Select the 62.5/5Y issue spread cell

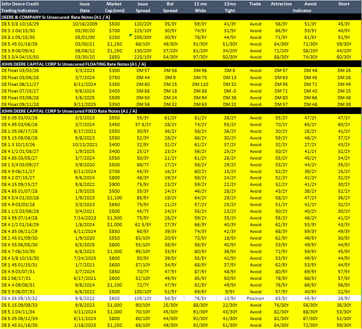point(143,225)
